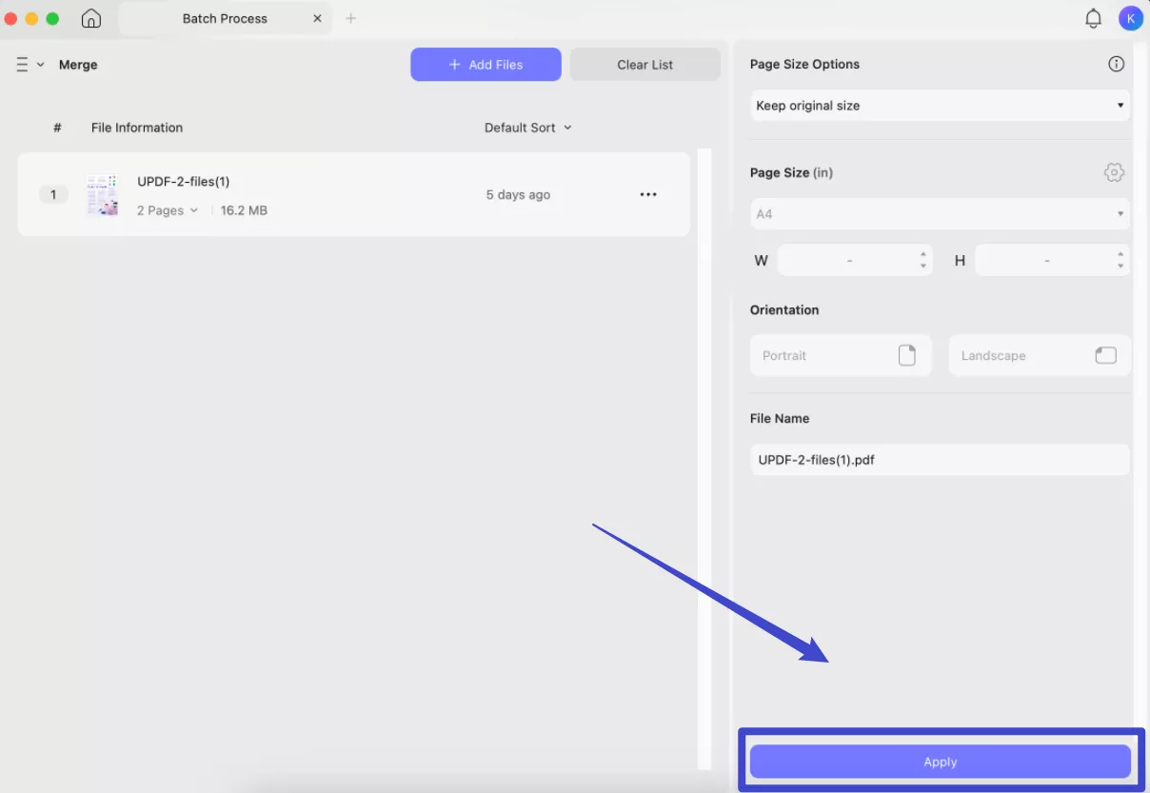Screen dimensions: 1150x793
Task: Clear the file list
Action: (x=644, y=64)
